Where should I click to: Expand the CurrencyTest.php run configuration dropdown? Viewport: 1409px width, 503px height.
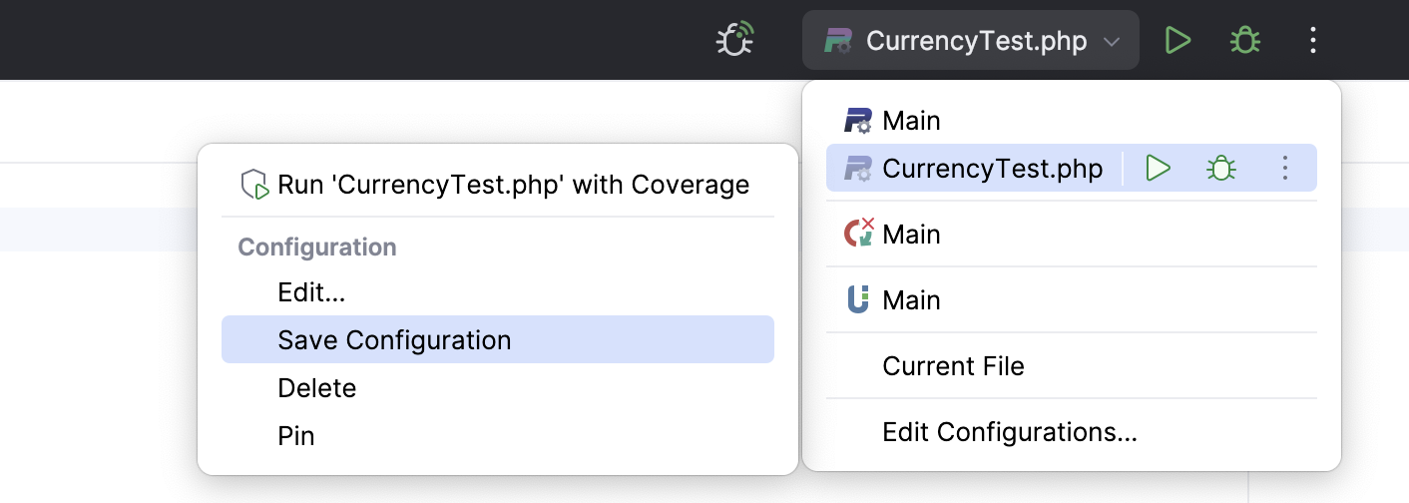(1111, 42)
